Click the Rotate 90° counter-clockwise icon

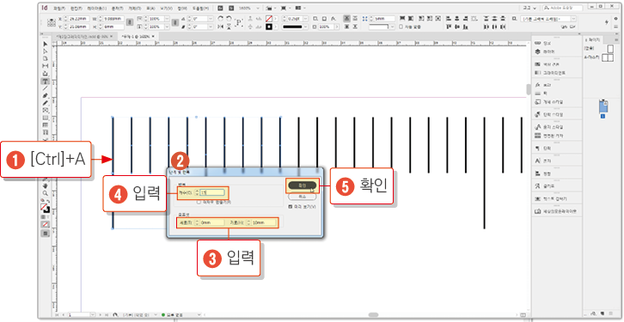pos(229,19)
